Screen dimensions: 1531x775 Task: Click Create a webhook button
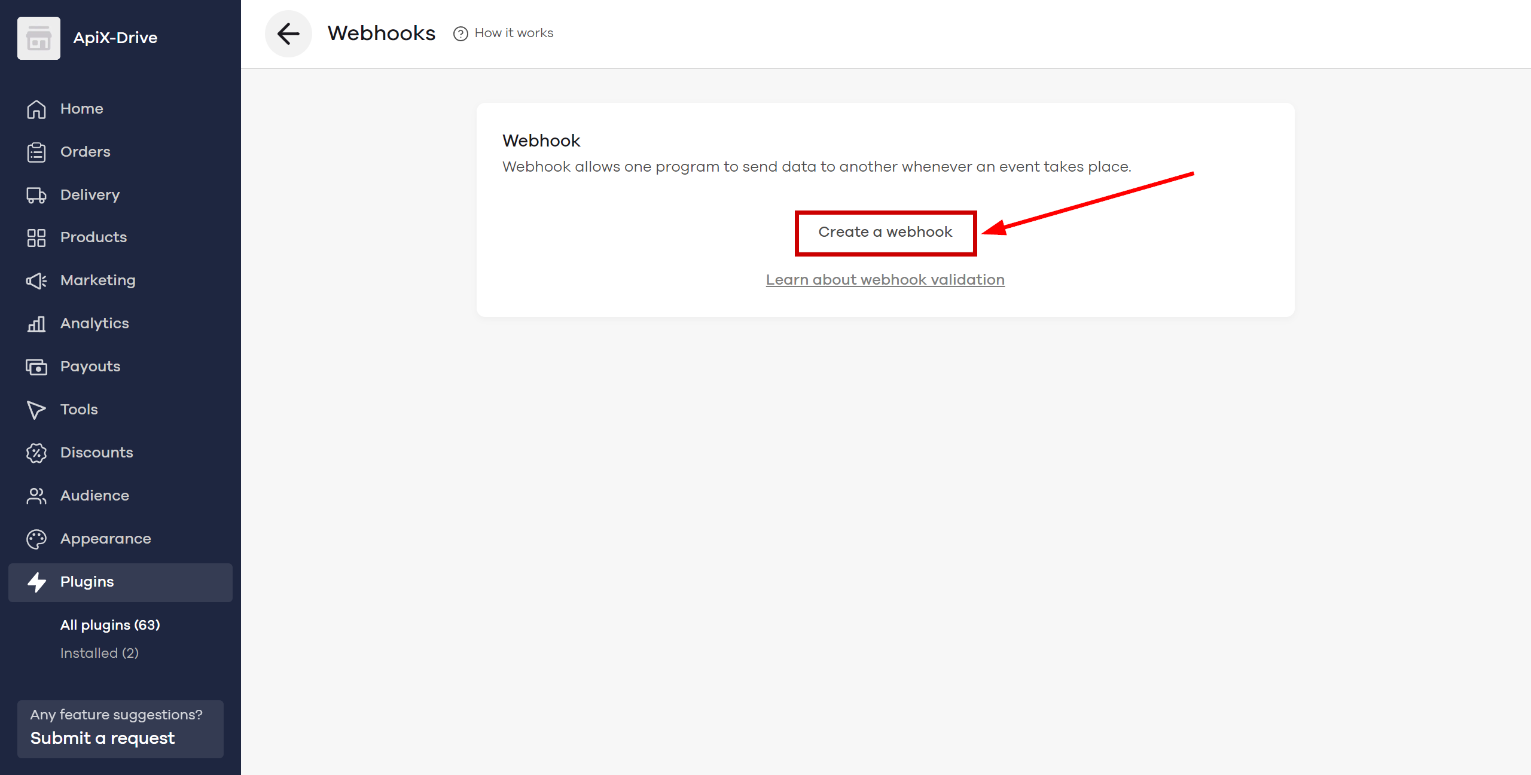pyautogui.click(x=885, y=233)
